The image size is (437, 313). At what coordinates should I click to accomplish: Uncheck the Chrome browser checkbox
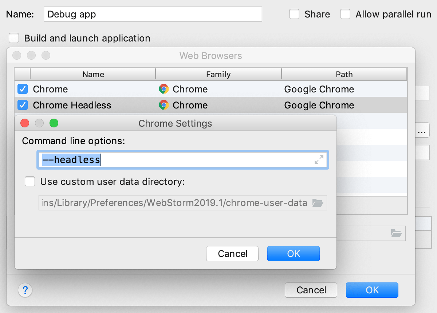tap(22, 89)
